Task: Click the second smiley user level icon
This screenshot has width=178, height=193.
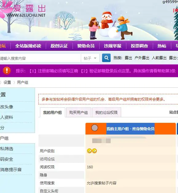Action: click(94, 151)
